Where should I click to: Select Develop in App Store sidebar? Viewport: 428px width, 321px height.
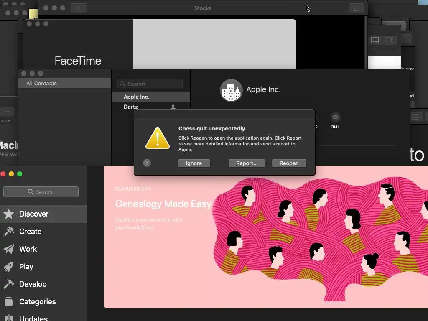[43, 284]
